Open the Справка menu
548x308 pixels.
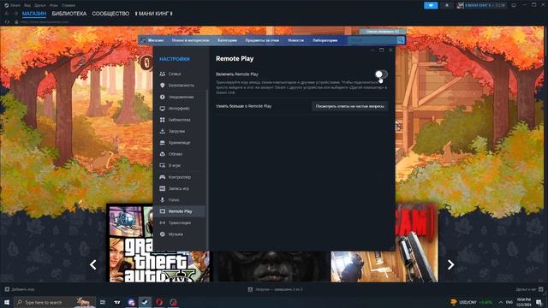click(68, 5)
